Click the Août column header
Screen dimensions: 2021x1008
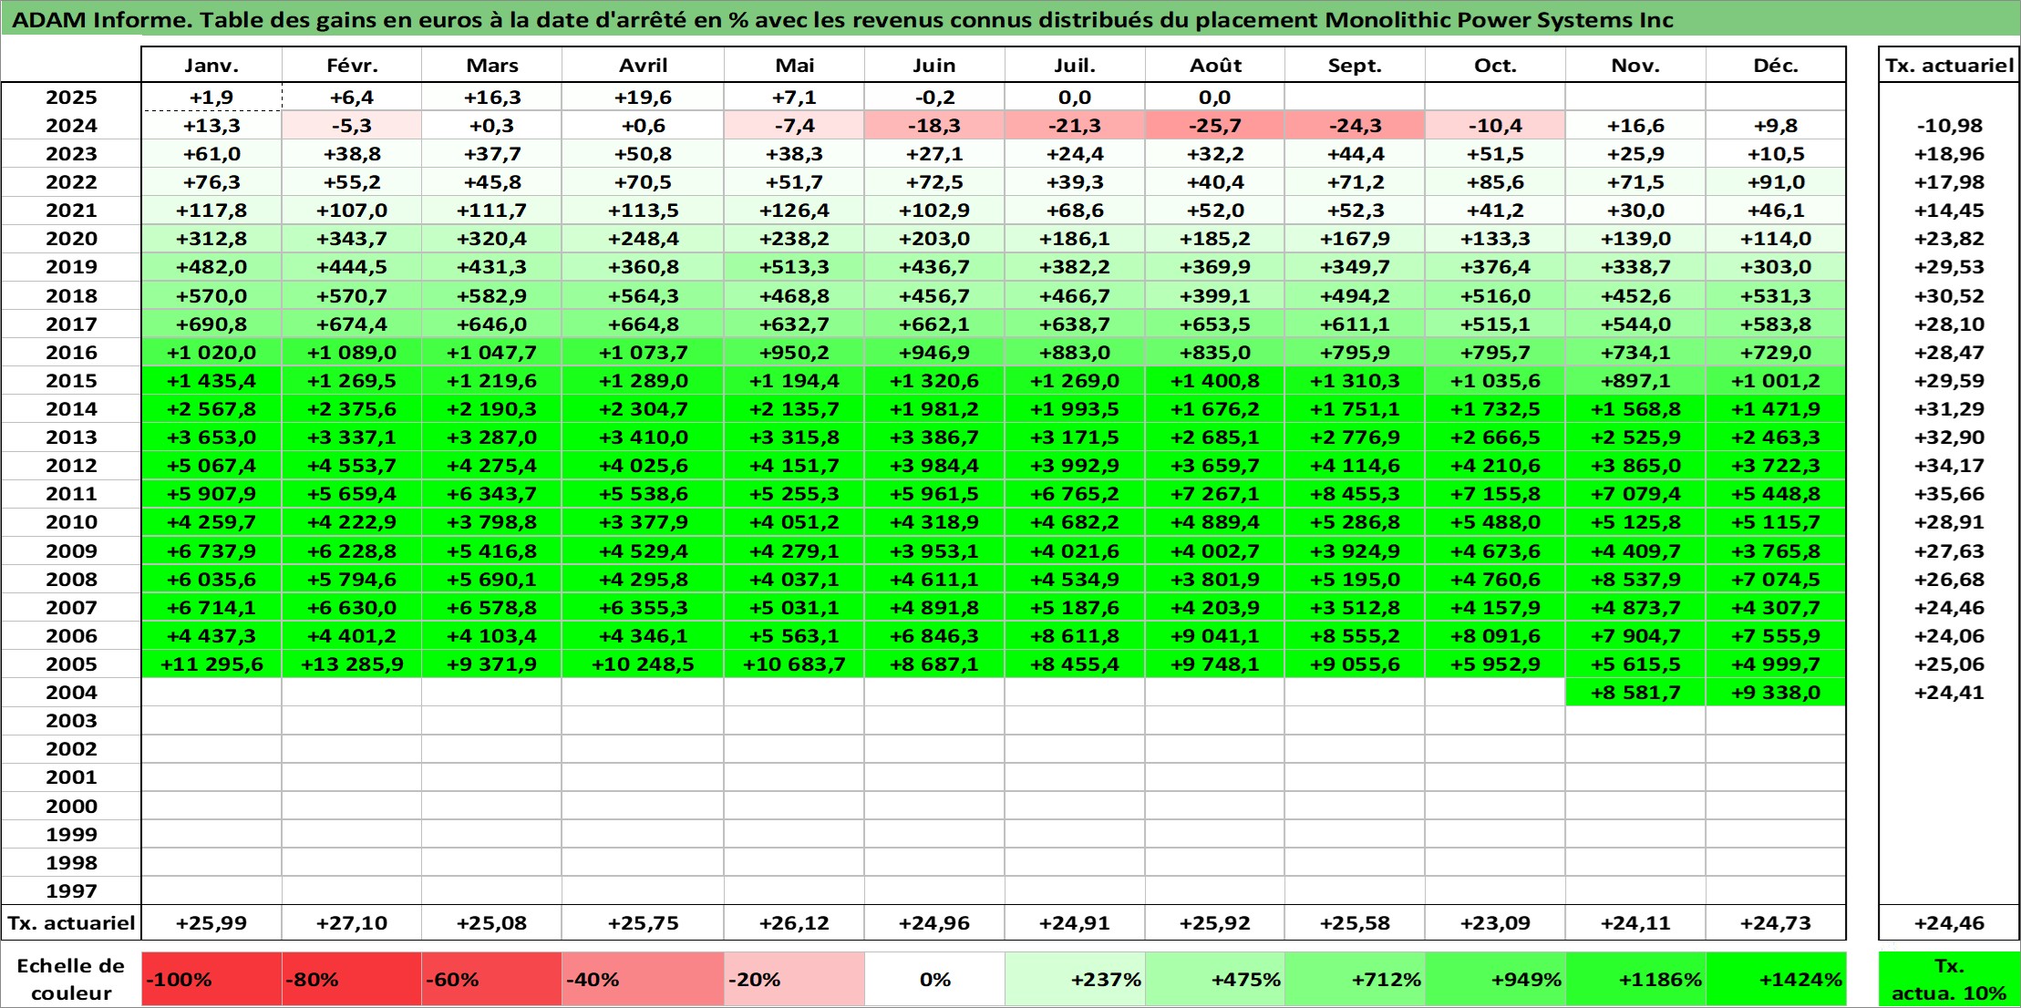coord(1215,65)
